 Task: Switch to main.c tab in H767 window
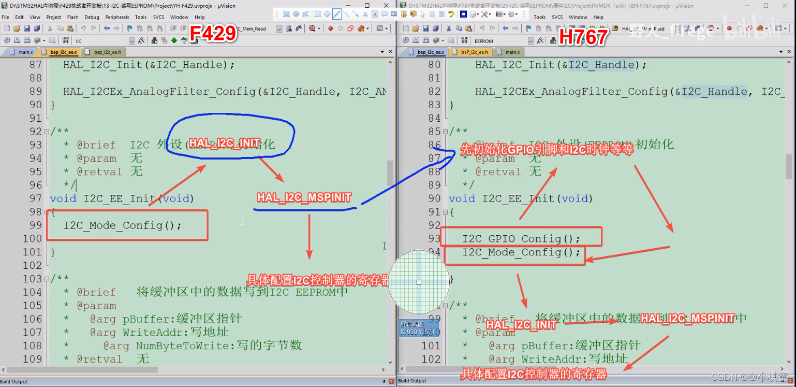pos(509,52)
